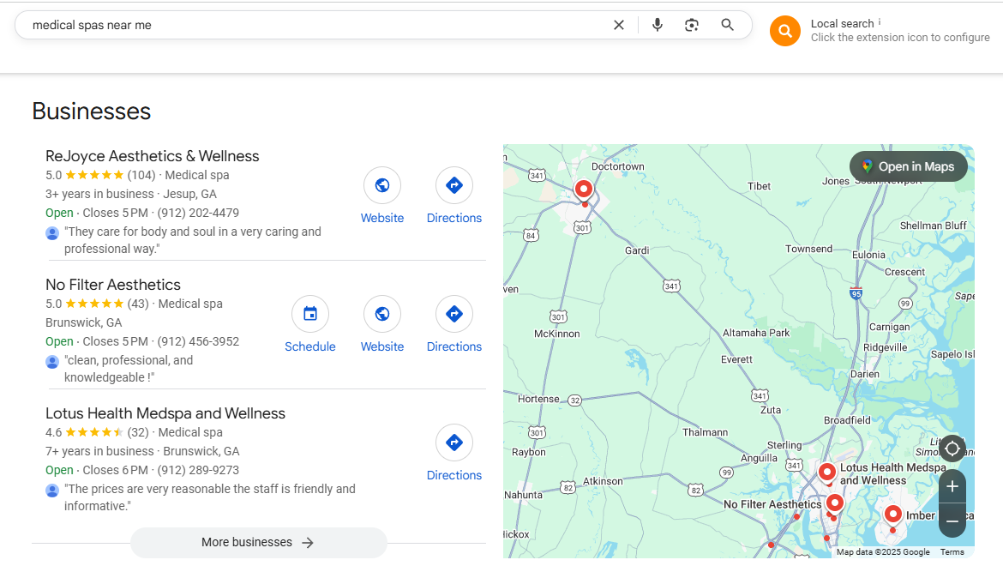Open No Filter Aesthetics website
The height and width of the screenshot is (572, 1003).
[382, 314]
